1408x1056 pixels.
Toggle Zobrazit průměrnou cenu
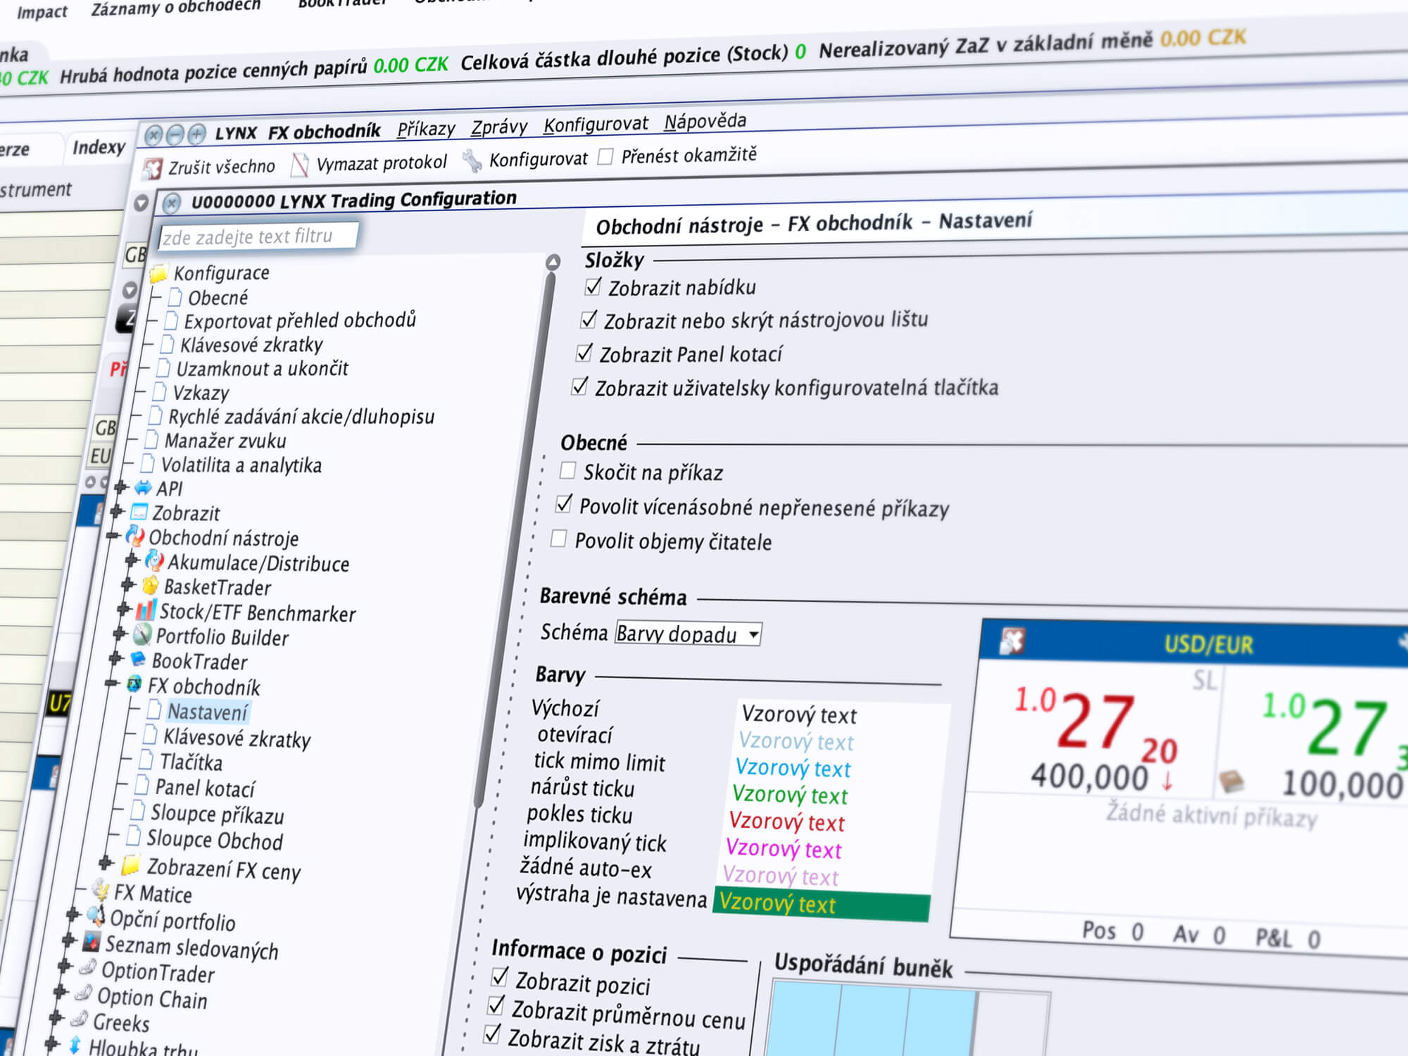tap(496, 1005)
